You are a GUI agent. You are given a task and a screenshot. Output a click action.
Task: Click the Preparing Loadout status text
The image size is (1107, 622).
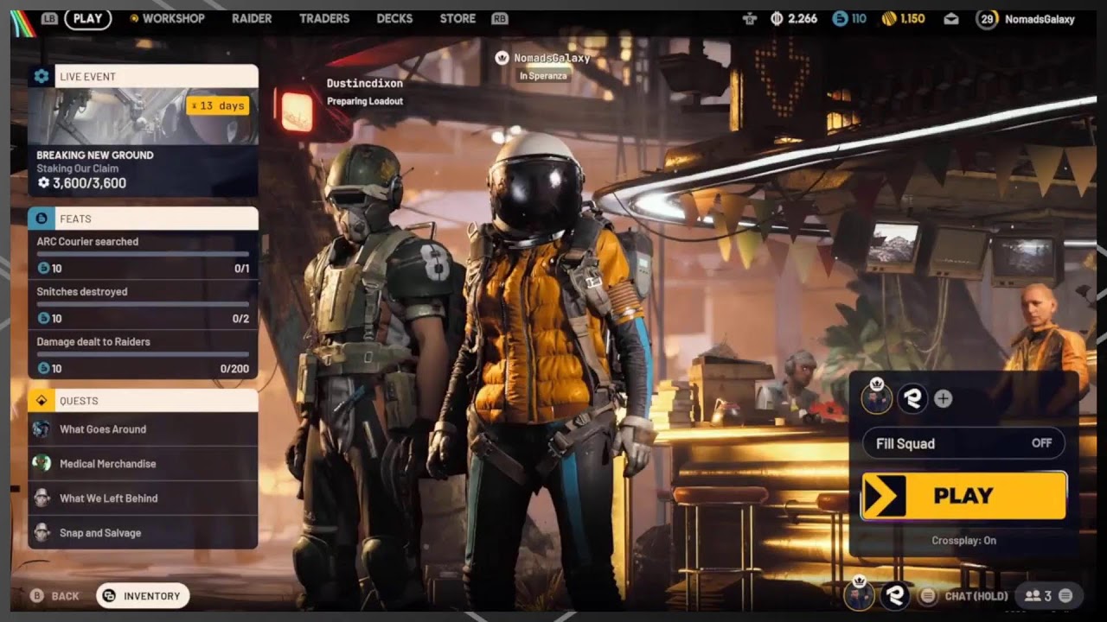click(365, 101)
